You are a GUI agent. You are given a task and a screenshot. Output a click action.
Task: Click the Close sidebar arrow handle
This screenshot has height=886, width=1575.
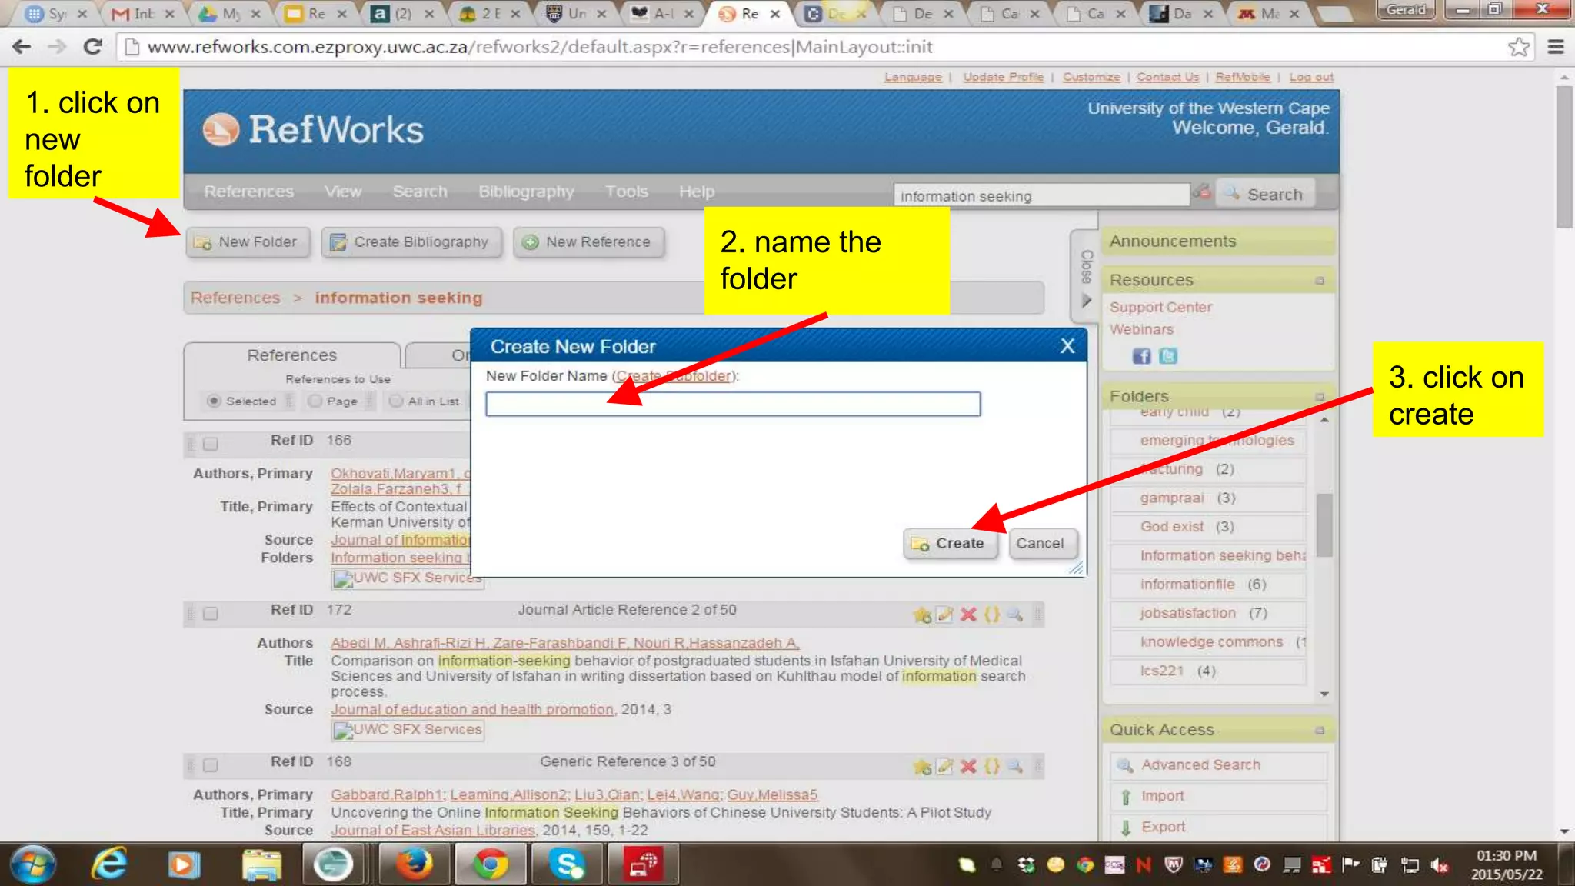1085,275
